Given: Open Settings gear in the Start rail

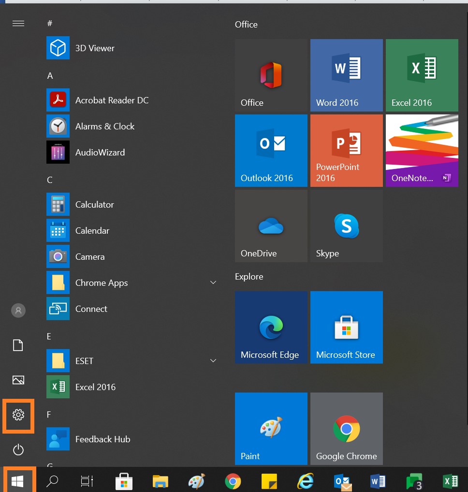Looking at the screenshot, I should [x=18, y=415].
